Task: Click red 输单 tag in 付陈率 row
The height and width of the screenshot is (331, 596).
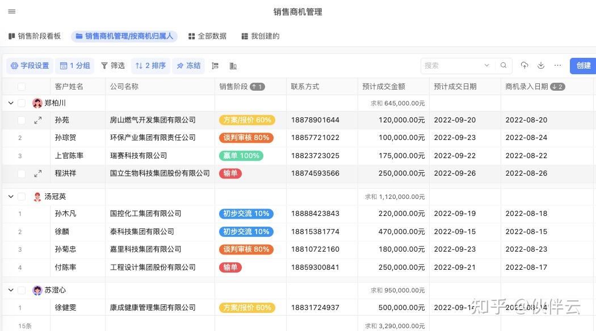Action: coord(230,267)
